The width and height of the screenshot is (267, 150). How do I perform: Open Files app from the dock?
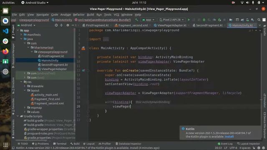point(5,11)
